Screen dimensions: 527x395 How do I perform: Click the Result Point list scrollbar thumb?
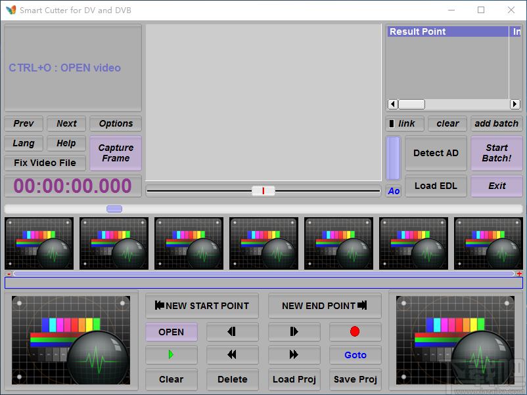412,104
